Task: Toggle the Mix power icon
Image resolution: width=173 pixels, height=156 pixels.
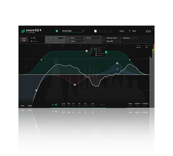Action: coord(31,38)
